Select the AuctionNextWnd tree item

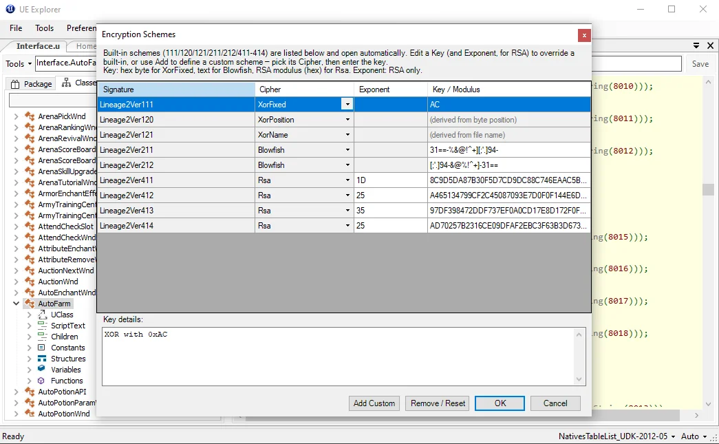pos(66,270)
